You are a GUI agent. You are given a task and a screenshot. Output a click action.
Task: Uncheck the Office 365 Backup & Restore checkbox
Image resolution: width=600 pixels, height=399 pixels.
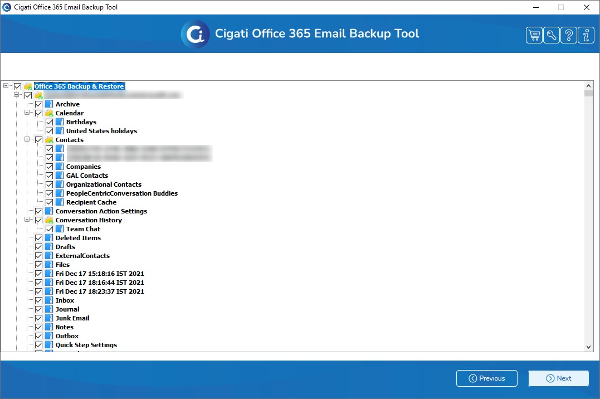pyautogui.click(x=18, y=86)
